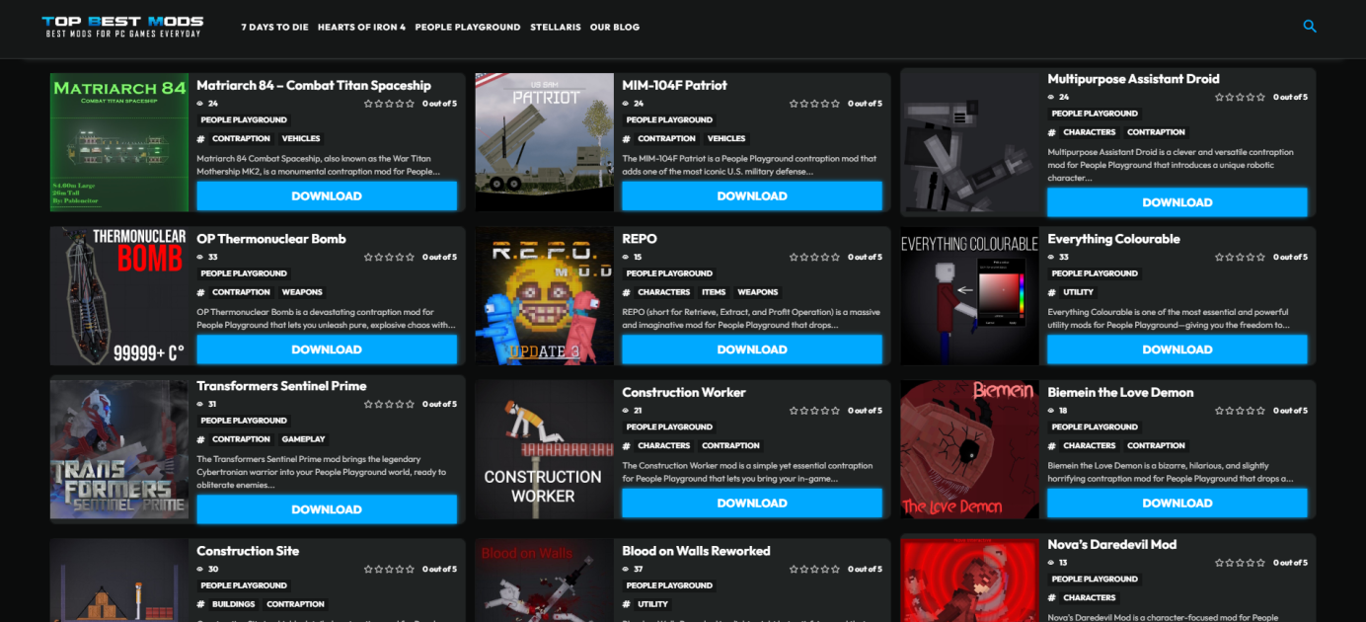Select Buildings tag on Construction Site card
This screenshot has width=1366, height=622.
point(233,605)
